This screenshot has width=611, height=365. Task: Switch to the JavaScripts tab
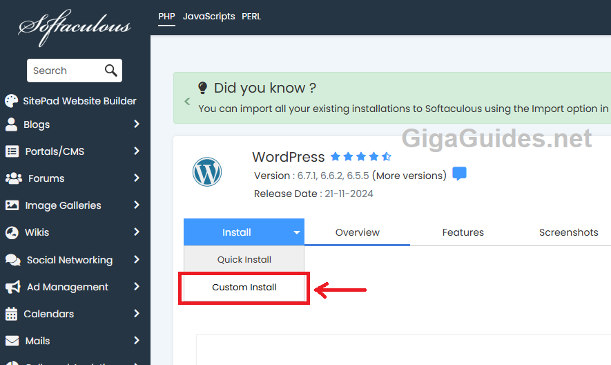tap(209, 17)
